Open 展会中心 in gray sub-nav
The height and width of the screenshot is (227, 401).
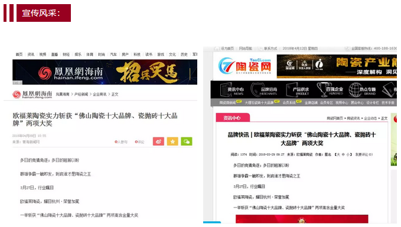point(357,103)
